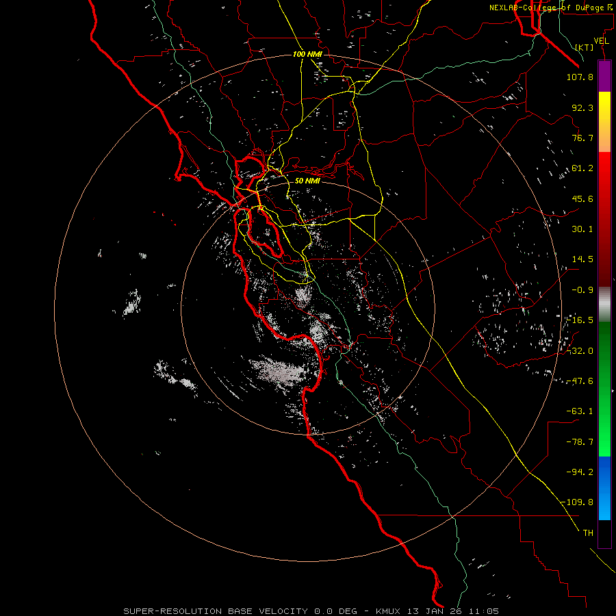
Task: Click the KMUX 13 JAN 26 11:05 timestamp
Action: tap(437, 611)
